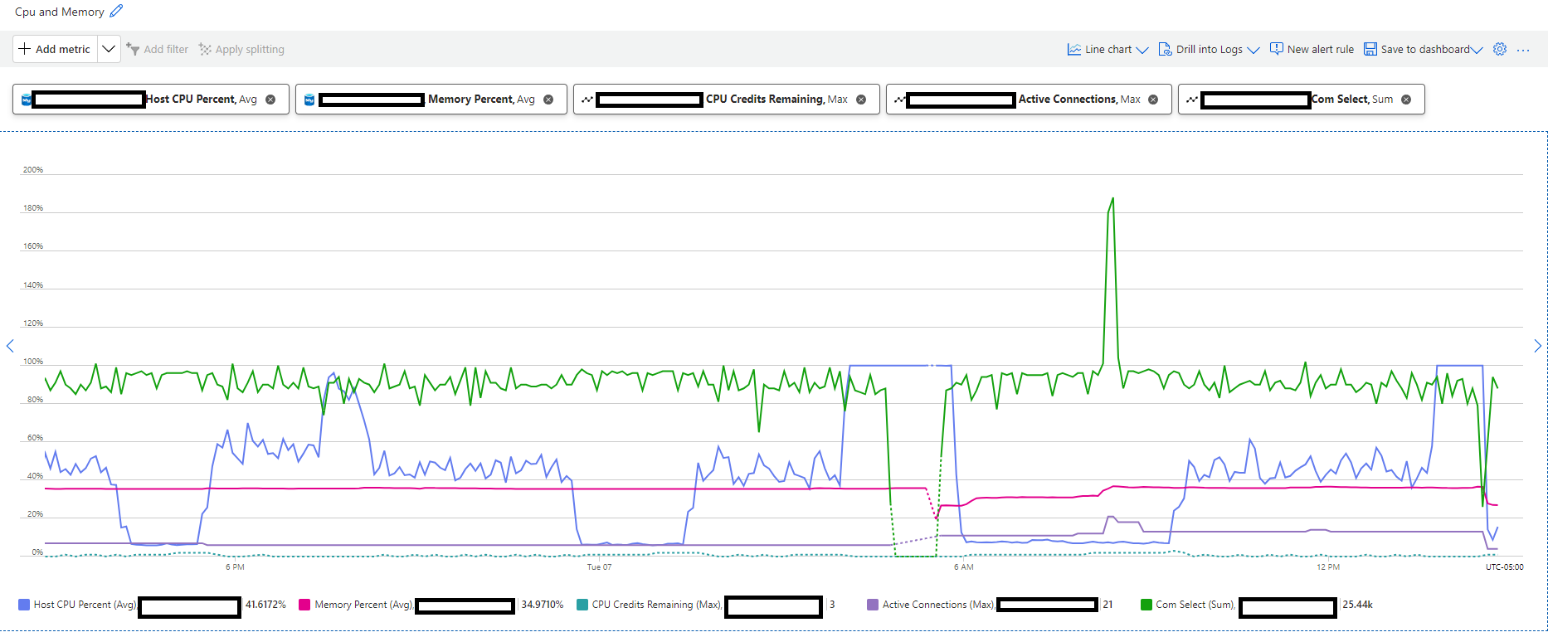Open the more options ellipsis menu
The height and width of the screenshot is (637, 1548).
pyautogui.click(x=1523, y=50)
